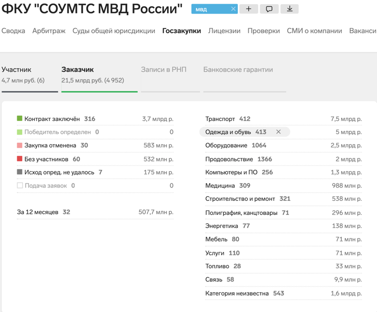
Task: Open СМИ о компании tab
Action: tap(314, 31)
